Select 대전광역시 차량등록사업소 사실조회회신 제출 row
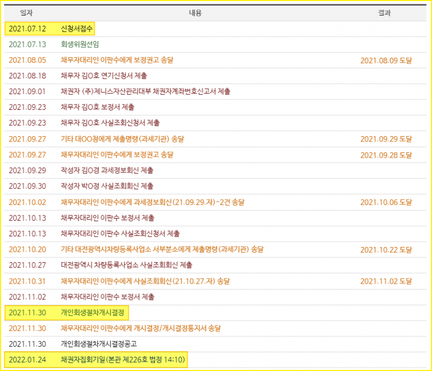The width and height of the screenshot is (432, 371). pos(215,265)
